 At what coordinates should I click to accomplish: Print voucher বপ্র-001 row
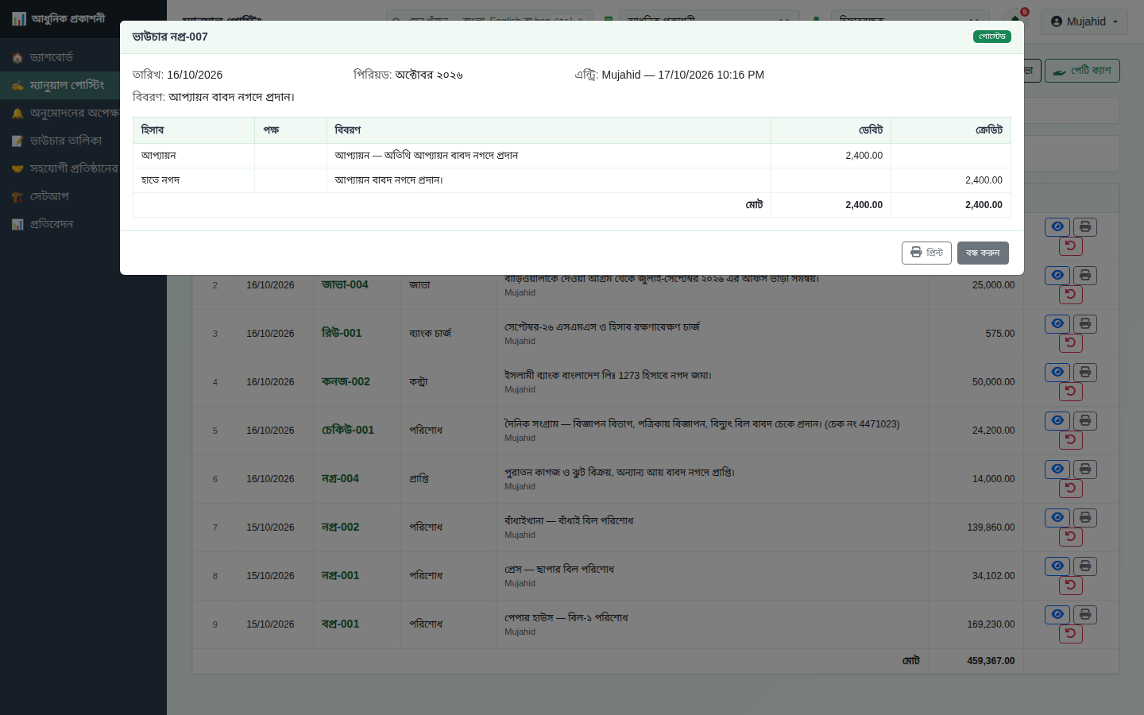[x=1085, y=615]
